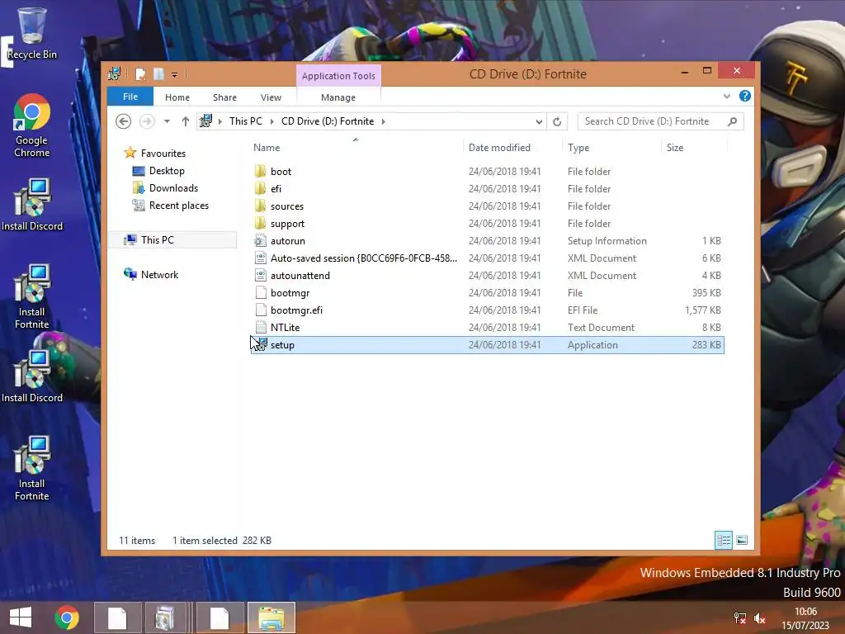Go back with the Back arrow
Screen dimensions: 845x634
(124, 121)
